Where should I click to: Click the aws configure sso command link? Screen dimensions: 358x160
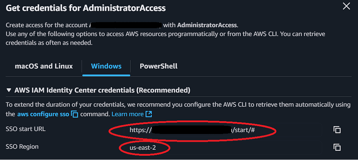click(43, 114)
